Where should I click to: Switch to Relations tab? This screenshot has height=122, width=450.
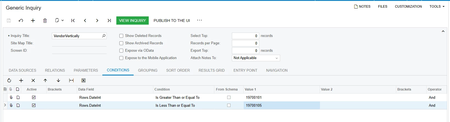coord(55,70)
